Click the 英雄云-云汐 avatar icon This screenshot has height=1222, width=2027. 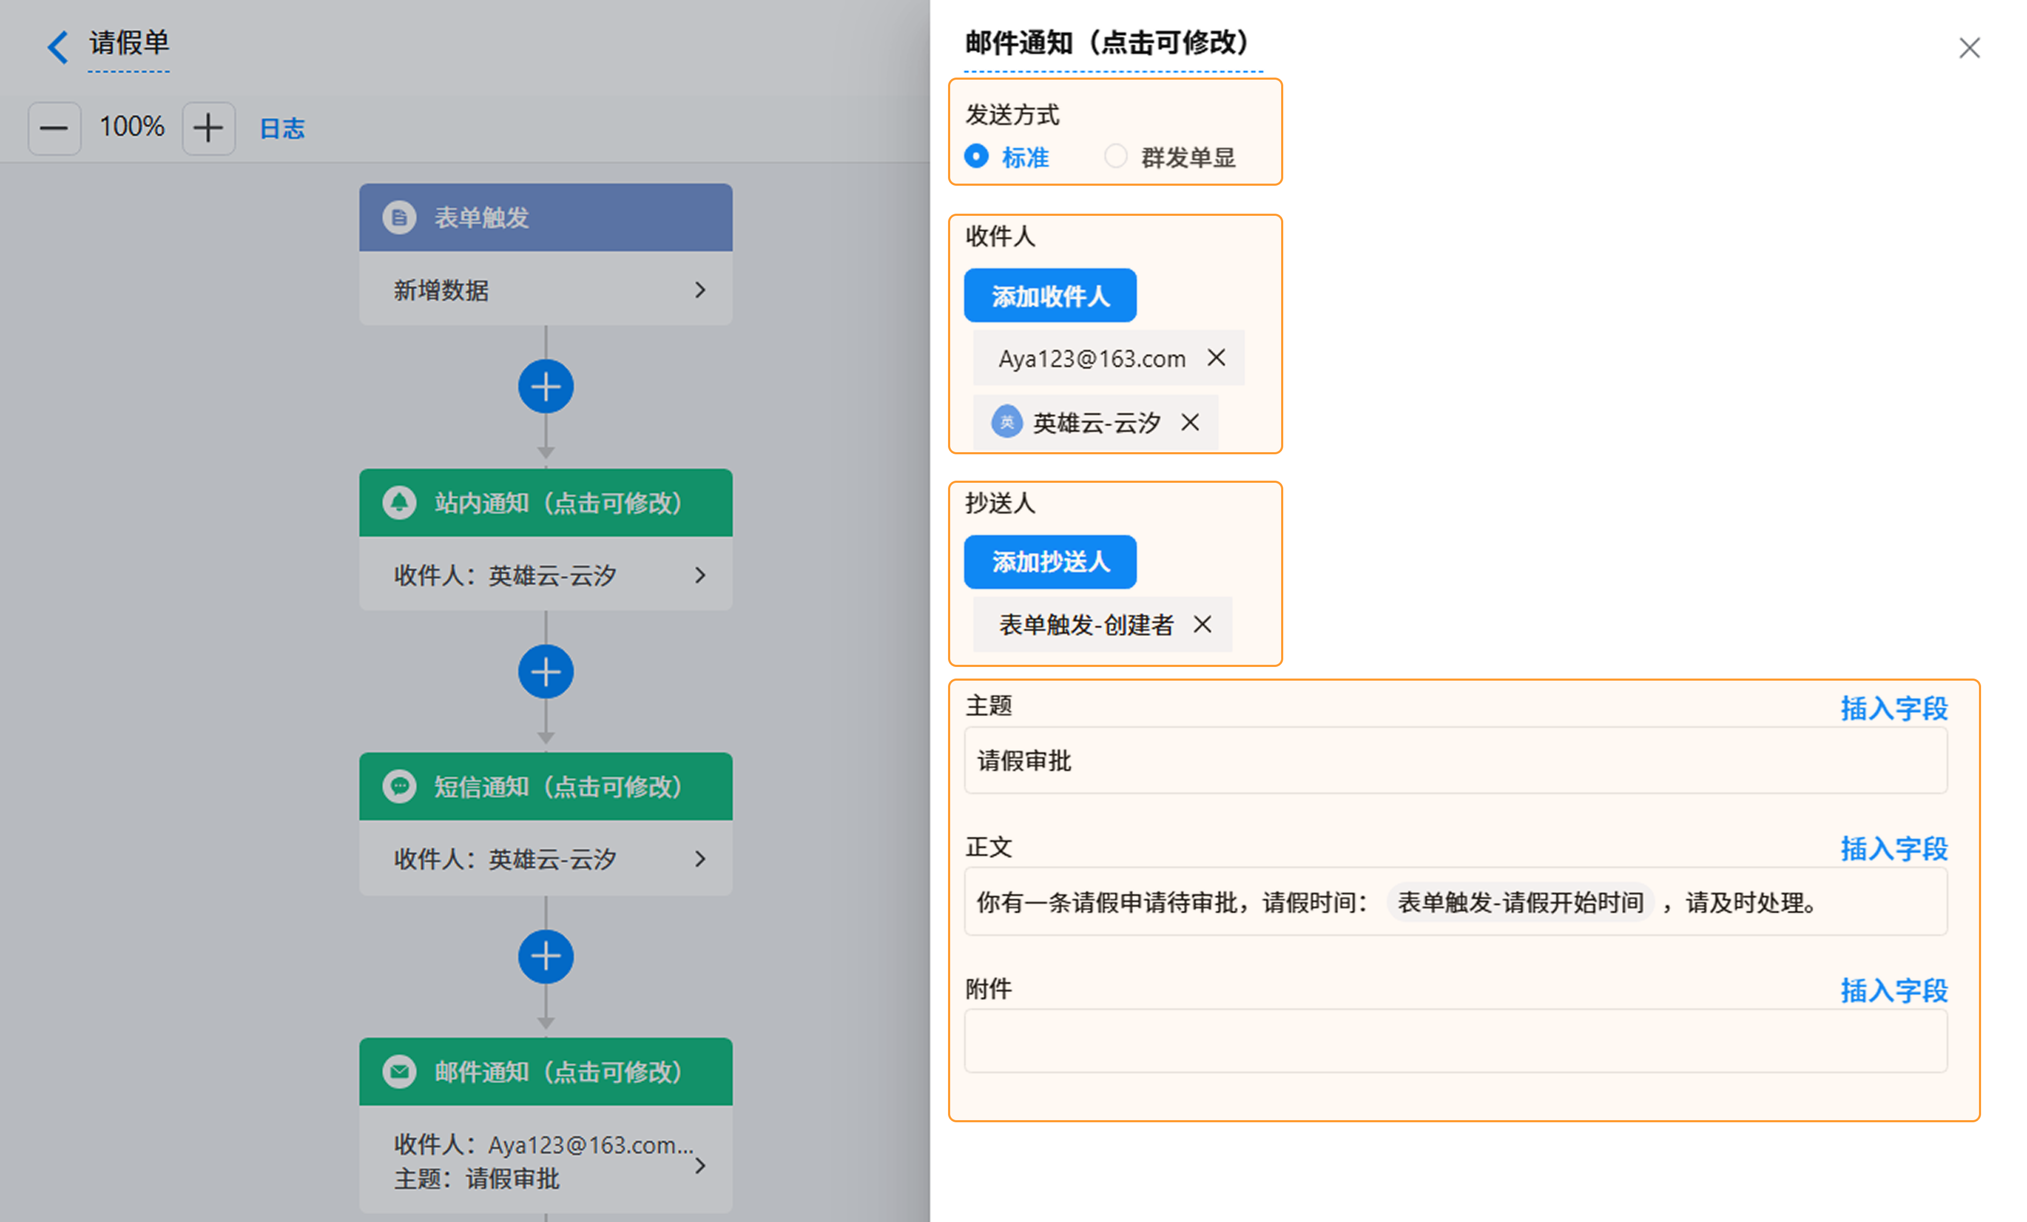pyautogui.click(x=1006, y=423)
